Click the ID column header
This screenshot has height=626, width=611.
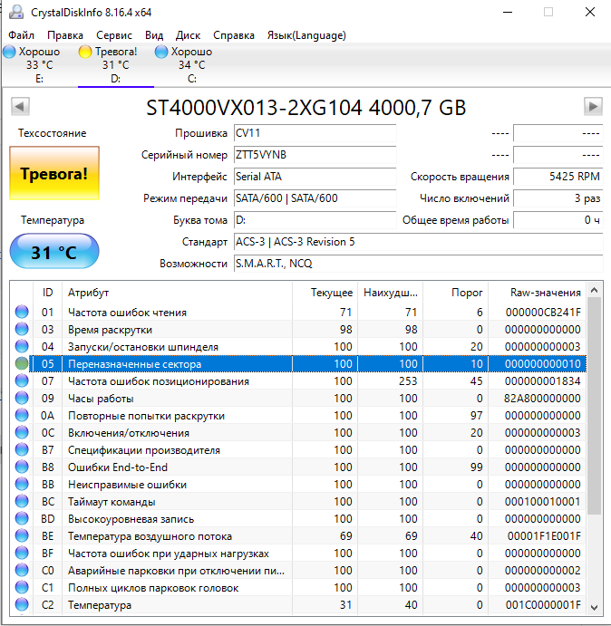(47, 293)
